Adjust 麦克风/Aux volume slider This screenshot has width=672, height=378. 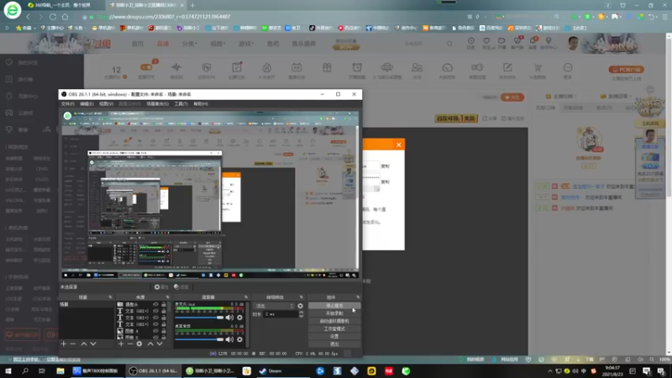(199, 318)
